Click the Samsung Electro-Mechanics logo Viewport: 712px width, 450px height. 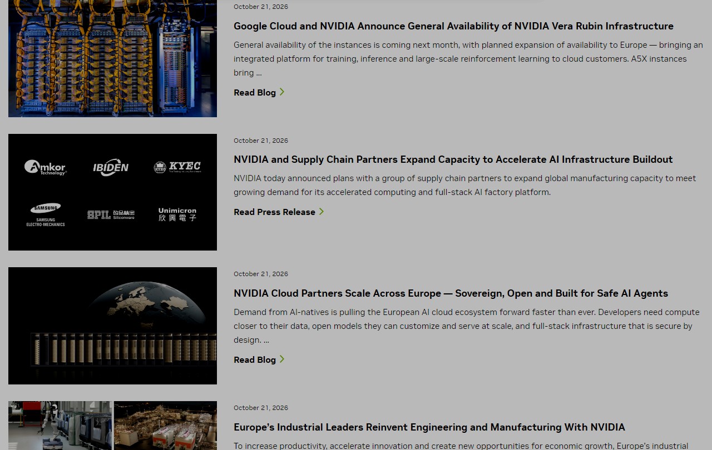[x=46, y=214]
